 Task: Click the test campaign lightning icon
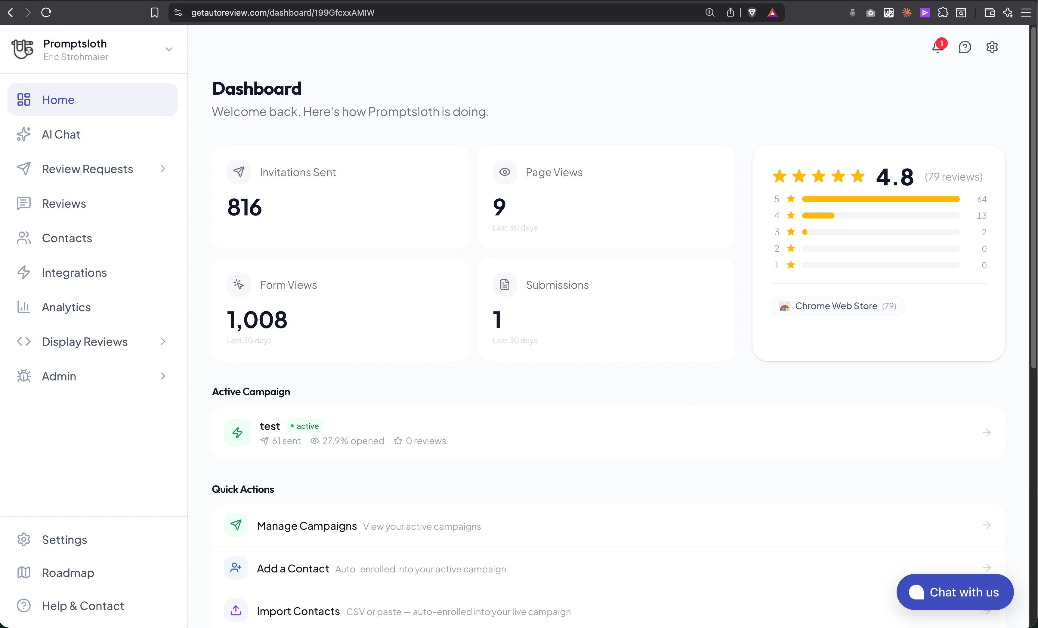pos(238,432)
